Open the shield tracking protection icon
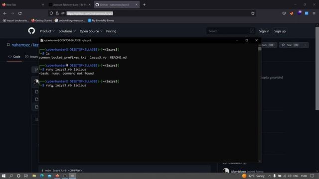Viewport: 319px width, 179px height. coord(51,13)
